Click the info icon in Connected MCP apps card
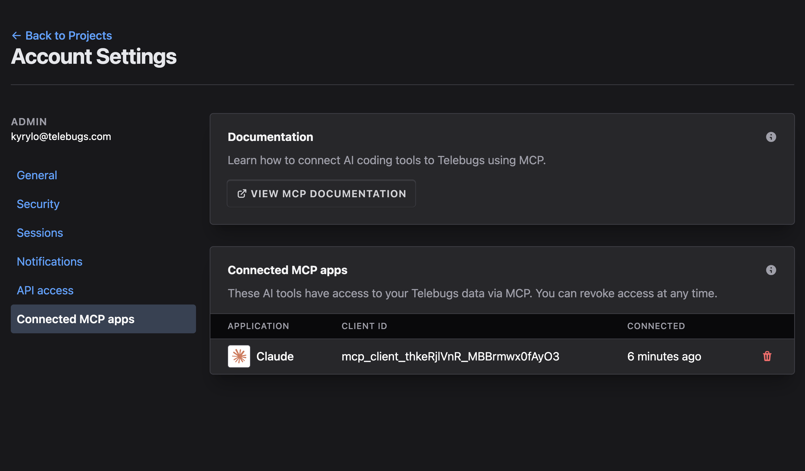 pos(771,270)
